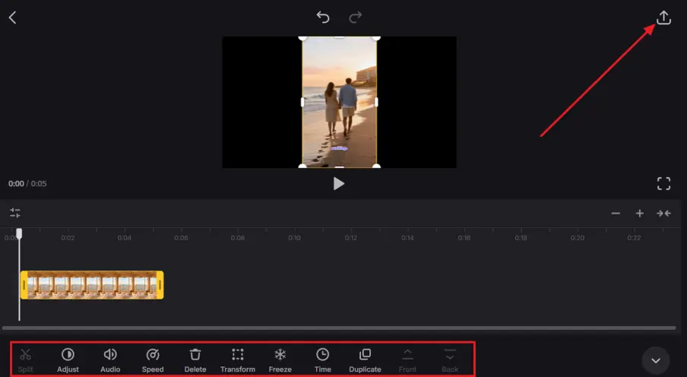Click the clip's right yellow trim handle
The width and height of the screenshot is (687, 377).
pos(160,285)
